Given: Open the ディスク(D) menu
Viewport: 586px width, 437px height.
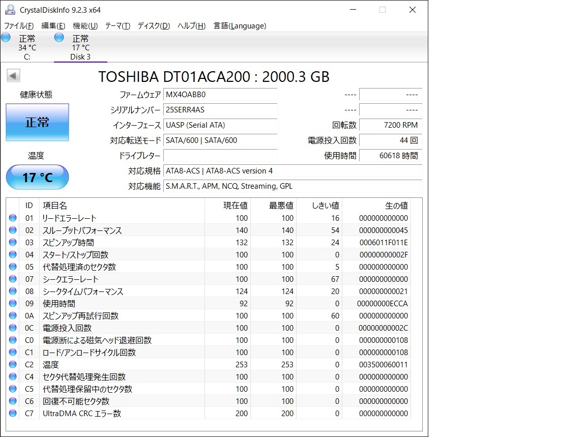Looking at the screenshot, I should (x=154, y=26).
